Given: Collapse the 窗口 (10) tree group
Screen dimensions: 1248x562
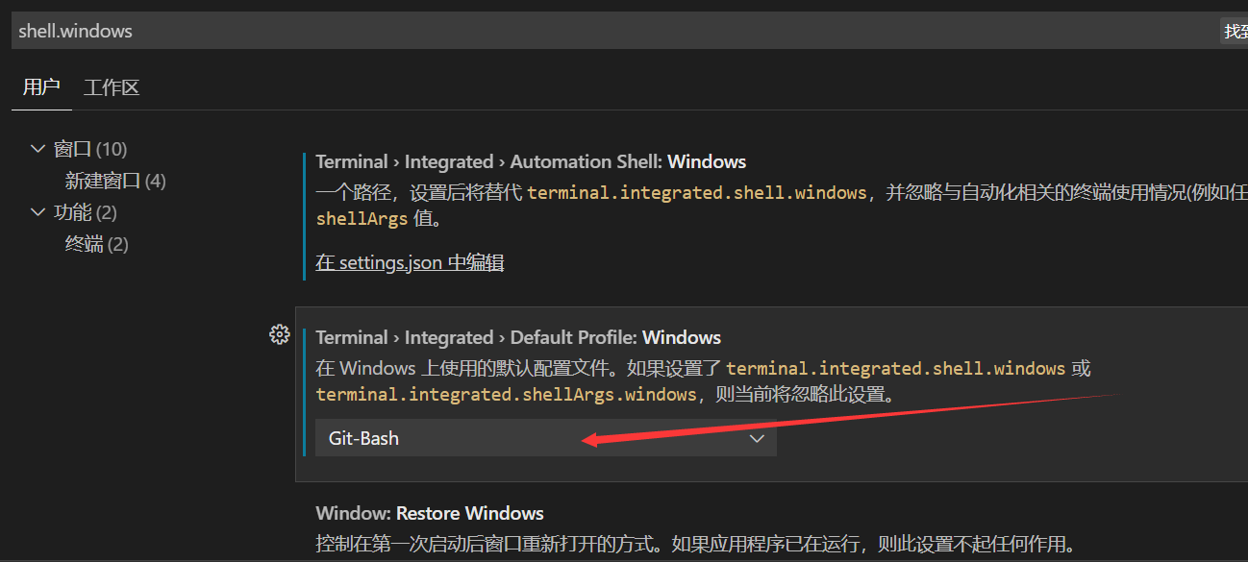Looking at the screenshot, I should 38,149.
